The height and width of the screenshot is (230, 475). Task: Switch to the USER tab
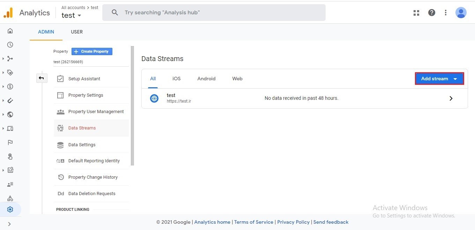tap(77, 32)
